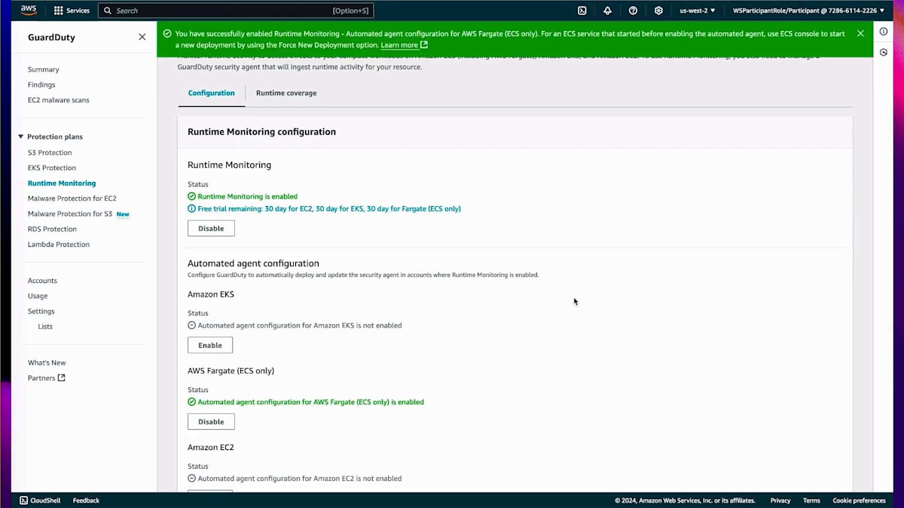This screenshot has height=508, width=904.
Task: Switch to the Configuration tab
Action: 212,93
